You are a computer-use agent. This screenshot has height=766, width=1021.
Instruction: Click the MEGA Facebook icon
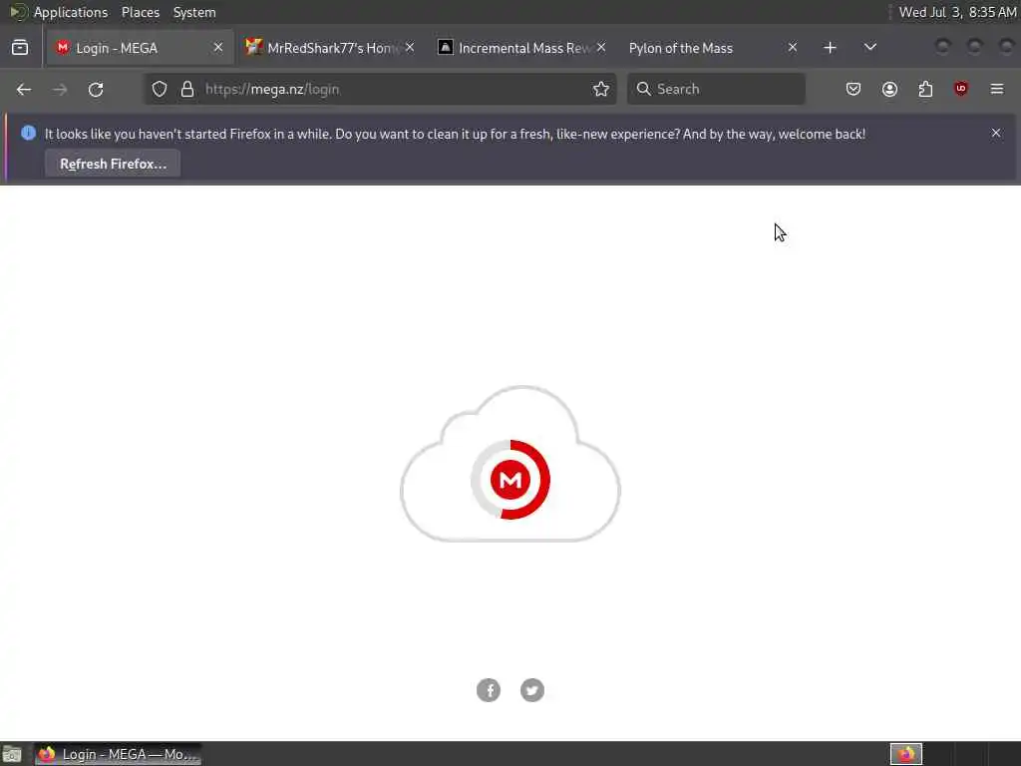coord(489,690)
